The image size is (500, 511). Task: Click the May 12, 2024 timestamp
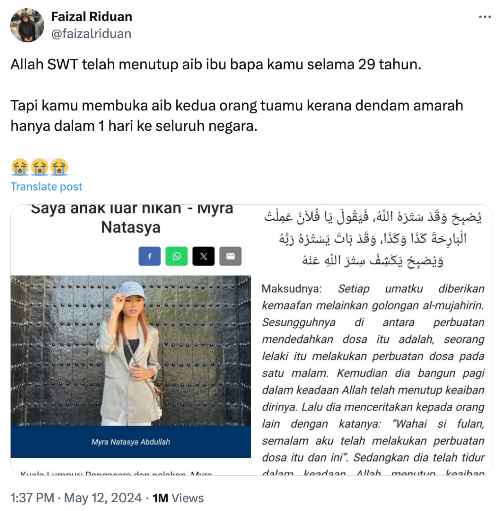click(x=103, y=498)
